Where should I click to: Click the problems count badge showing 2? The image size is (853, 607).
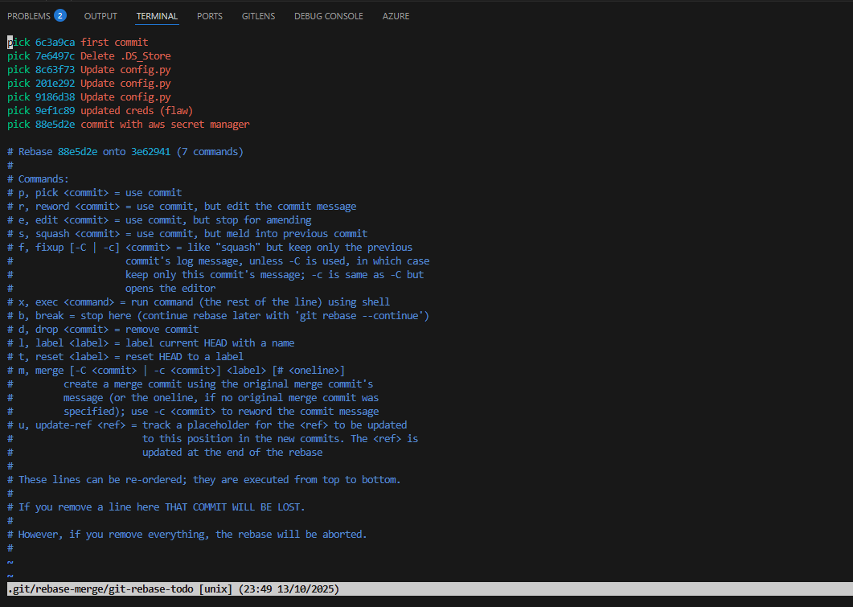pos(59,15)
